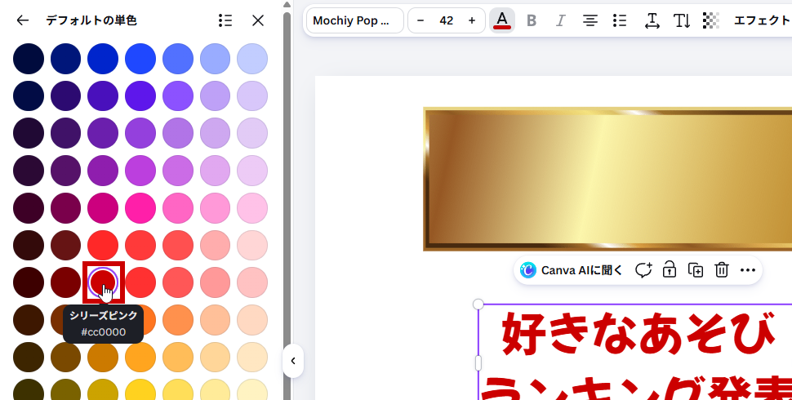Ask Canva AI (Canva AIに聞く)
Image resolution: width=792 pixels, height=400 pixels.
(x=572, y=270)
